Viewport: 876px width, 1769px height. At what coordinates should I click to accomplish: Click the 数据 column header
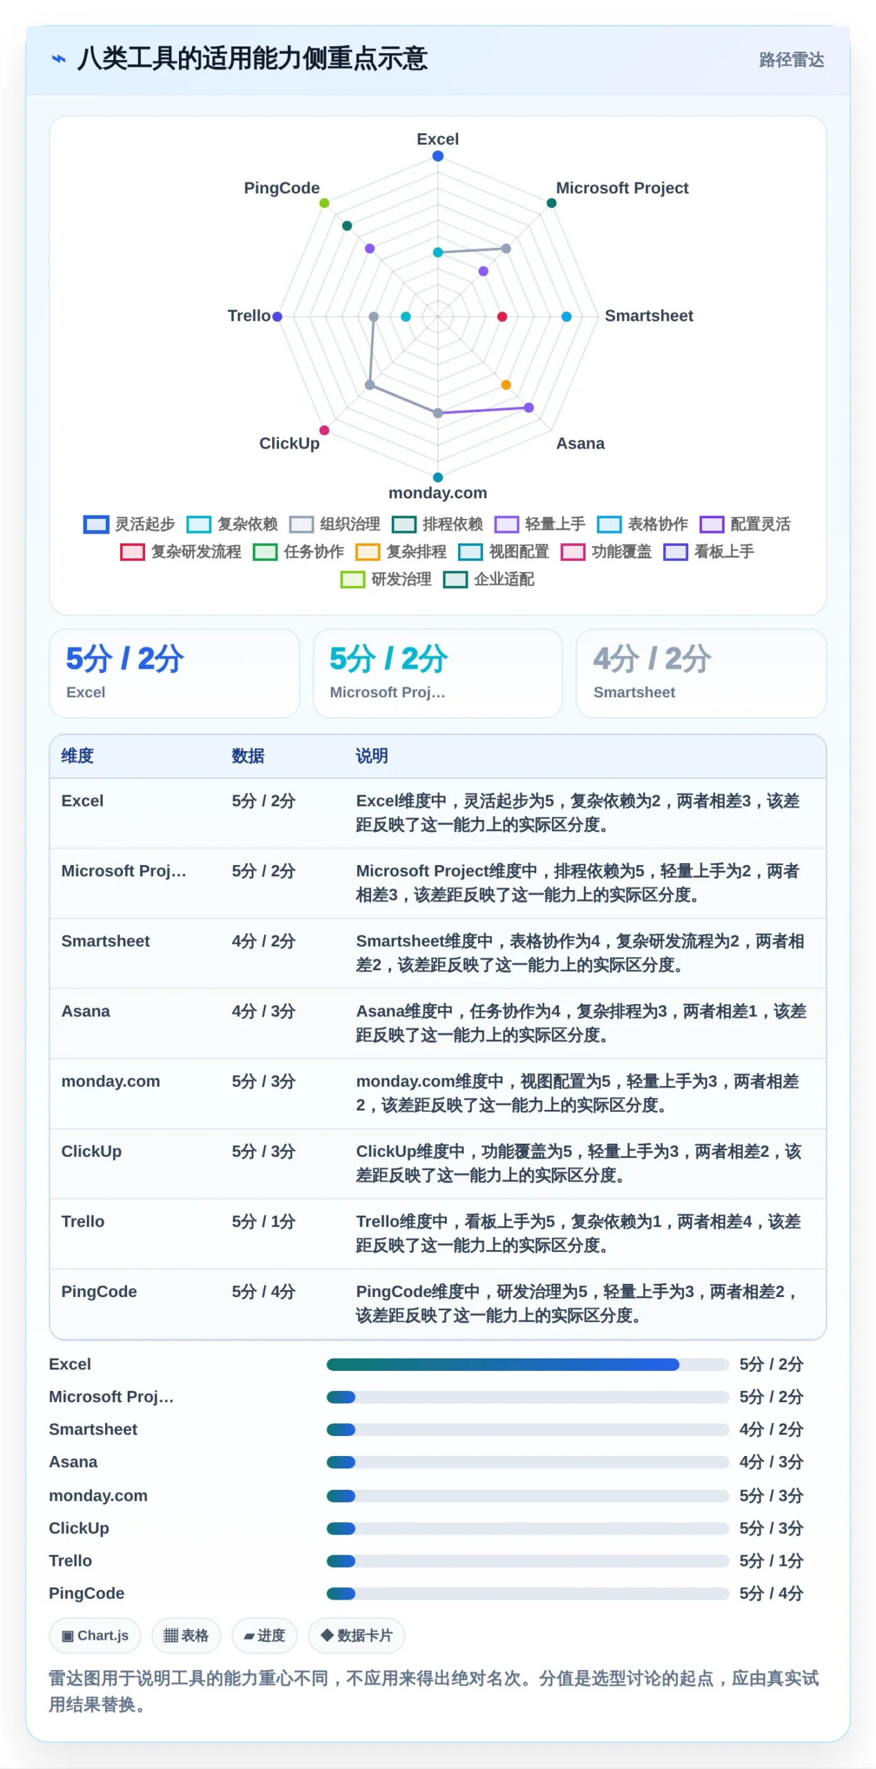[248, 756]
